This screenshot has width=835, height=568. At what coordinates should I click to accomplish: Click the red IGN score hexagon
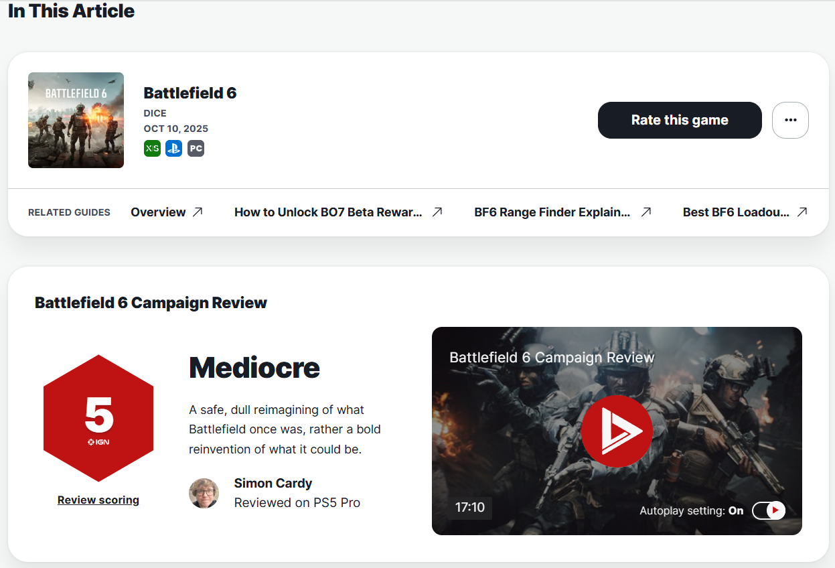point(98,418)
